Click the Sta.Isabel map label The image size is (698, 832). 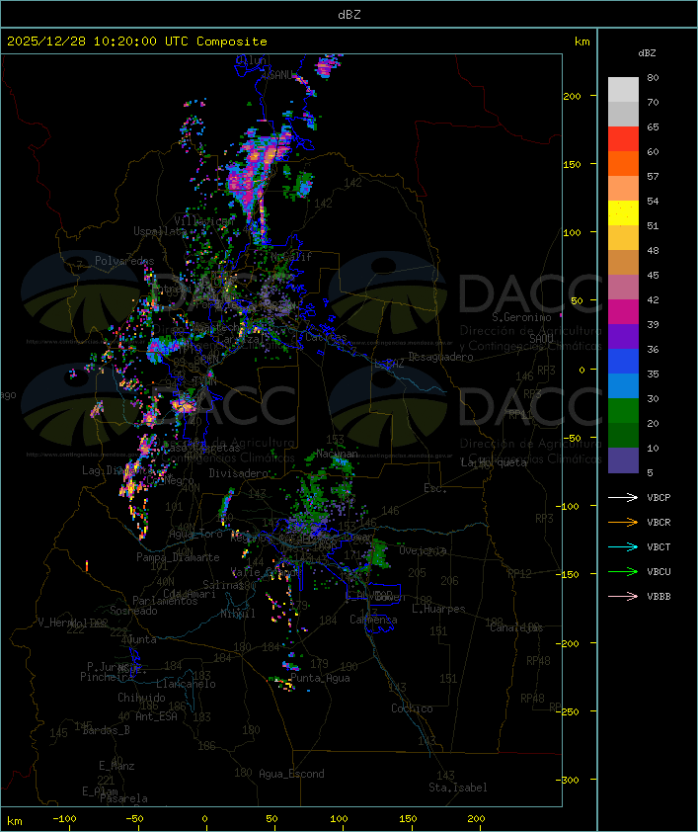pos(458,788)
